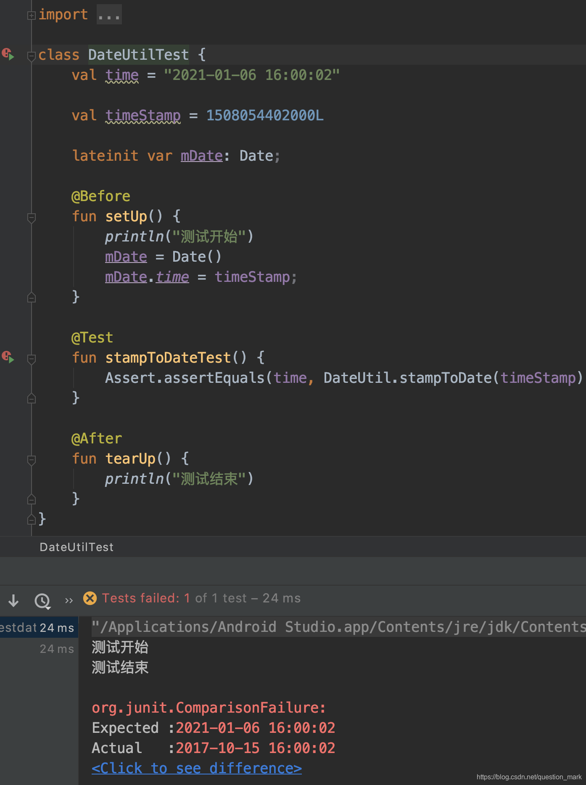This screenshot has width=586, height=785.
Task: Click the '测试结束' console output line
Action: (x=120, y=667)
